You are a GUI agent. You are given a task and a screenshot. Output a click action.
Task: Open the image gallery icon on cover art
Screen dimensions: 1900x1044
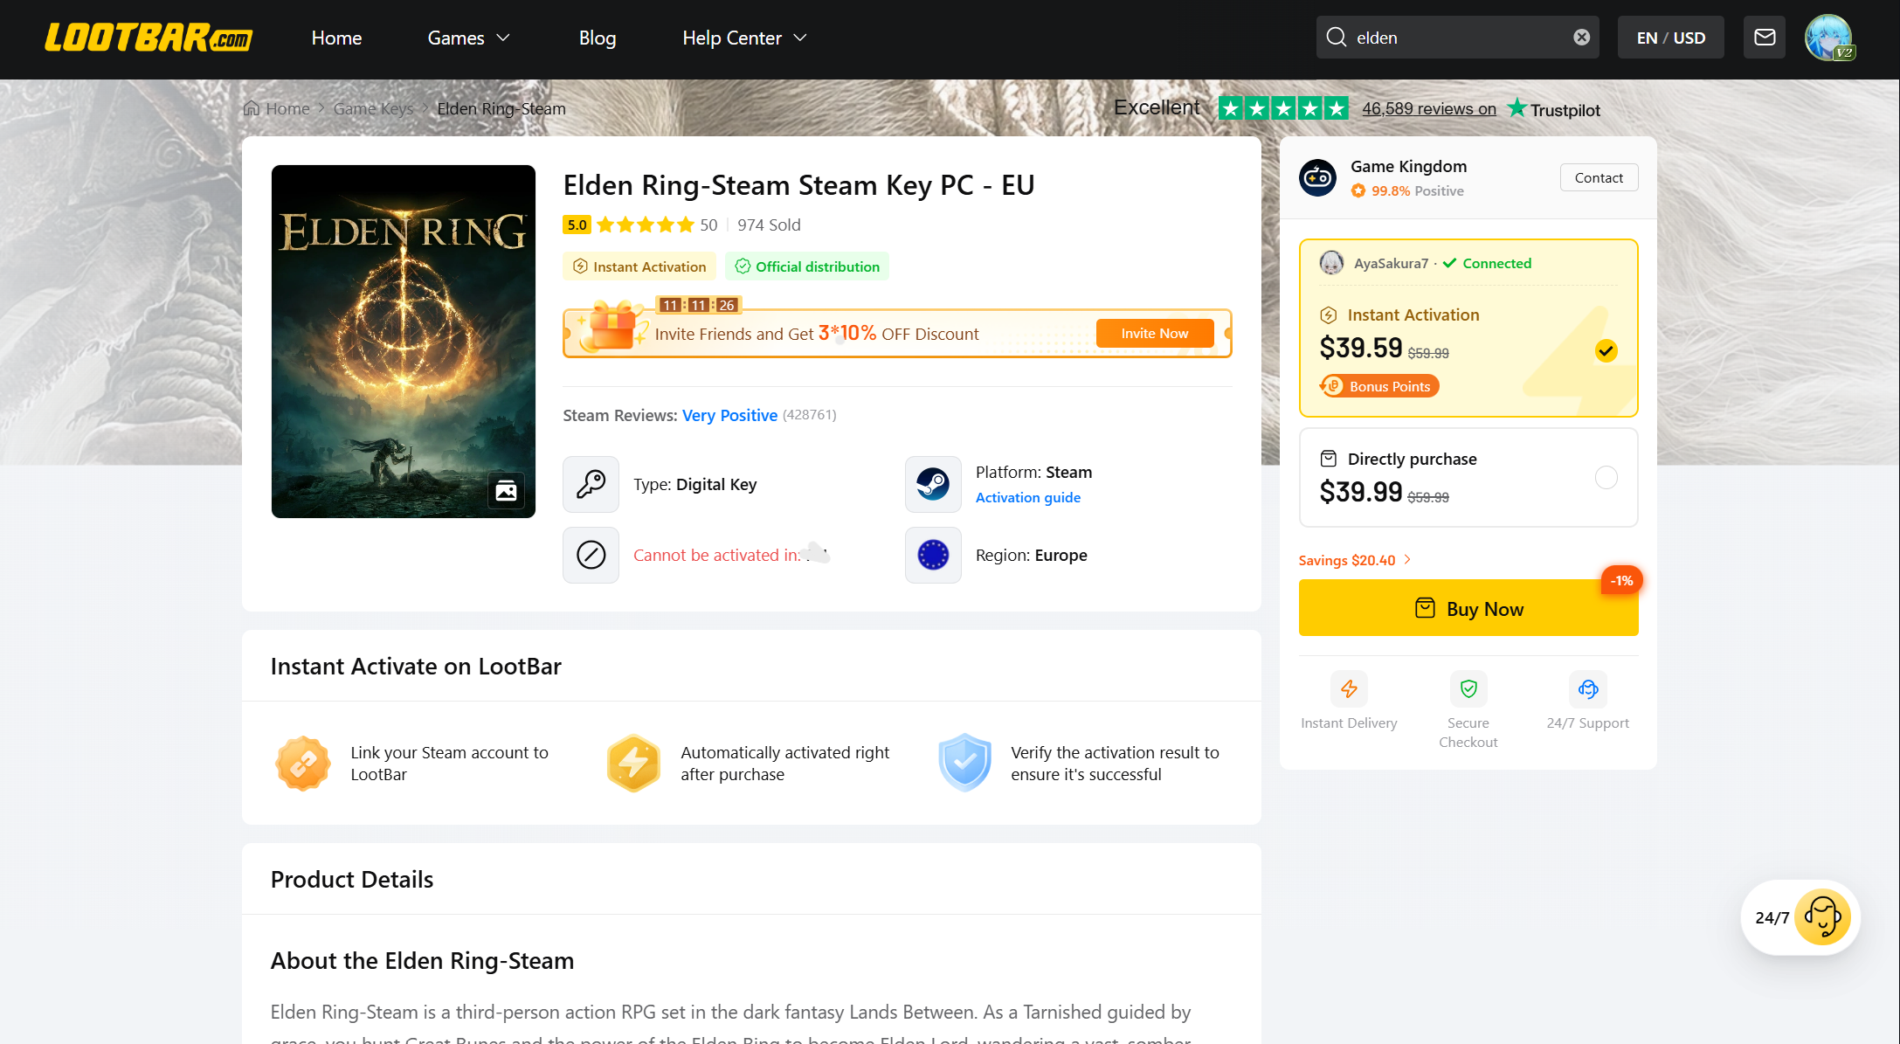(506, 490)
